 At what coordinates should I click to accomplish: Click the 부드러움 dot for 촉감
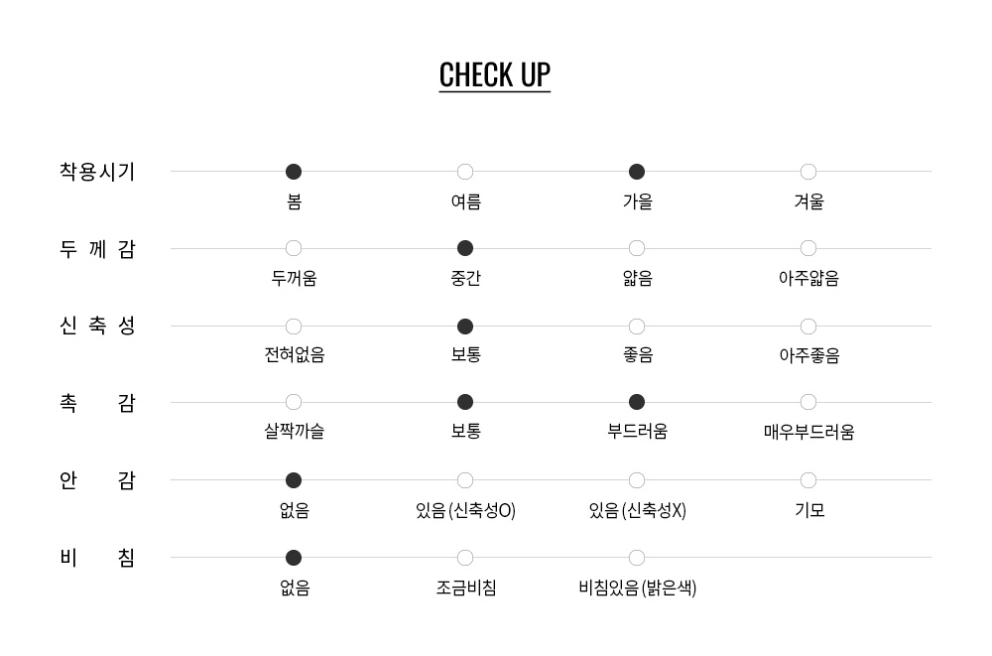pyautogui.click(x=637, y=402)
